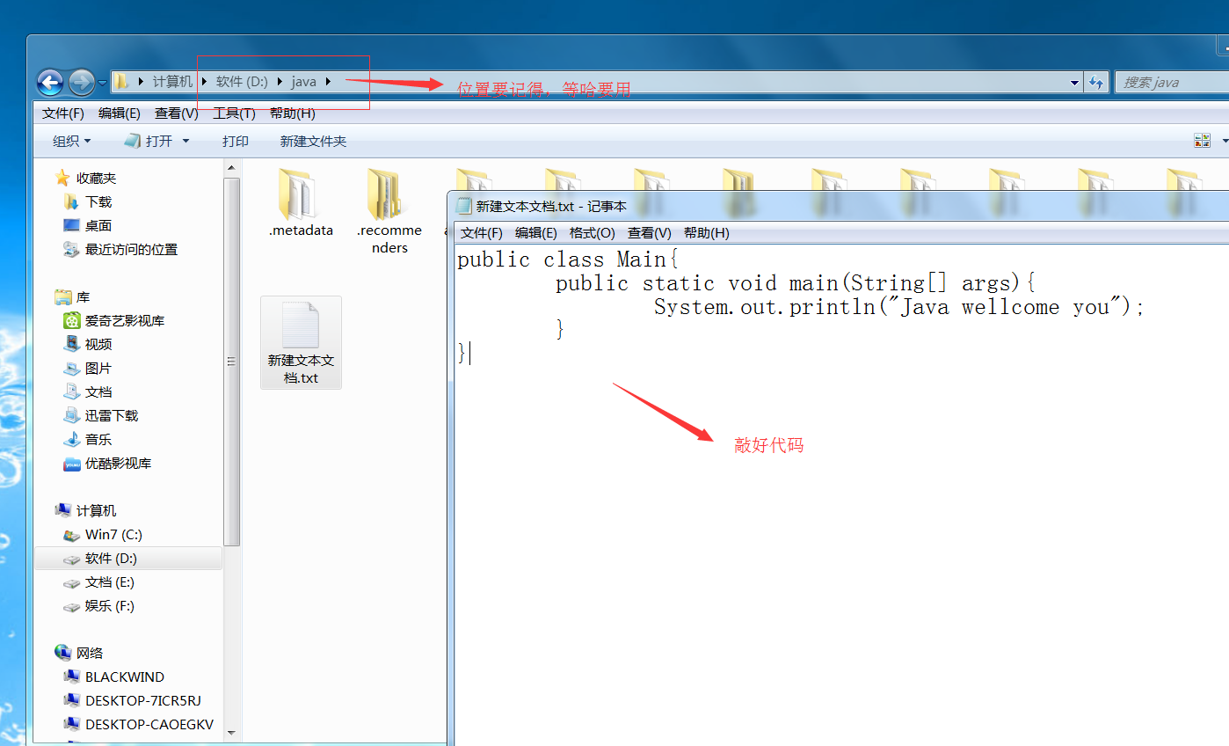Open Notepad 格式(O) menu
Screen dimensions: 1229x746
click(593, 233)
